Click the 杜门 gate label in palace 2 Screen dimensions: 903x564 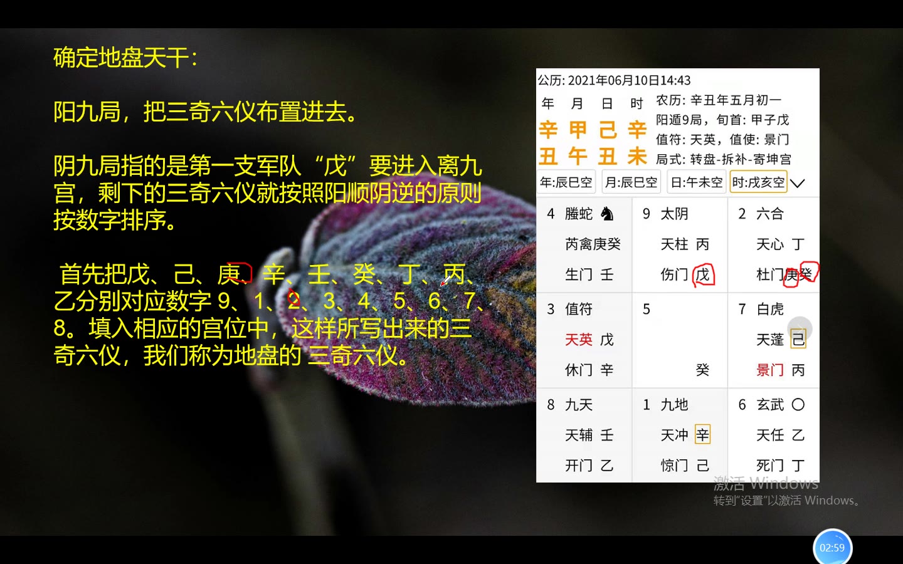click(x=770, y=274)
